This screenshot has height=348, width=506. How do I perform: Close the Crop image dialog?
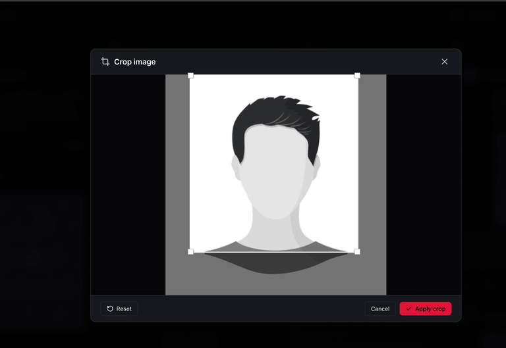click(x=444, y=62)
